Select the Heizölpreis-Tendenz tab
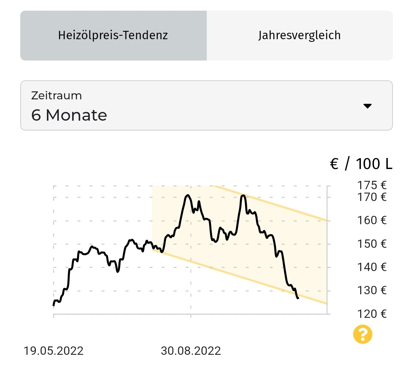This screenshot has height=378, width=412. (x=113, y=35)
